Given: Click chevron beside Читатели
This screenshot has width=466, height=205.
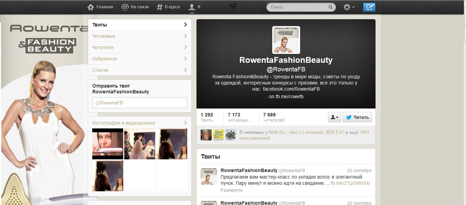Looking at the screenshot, I should (x=186, y=47).
